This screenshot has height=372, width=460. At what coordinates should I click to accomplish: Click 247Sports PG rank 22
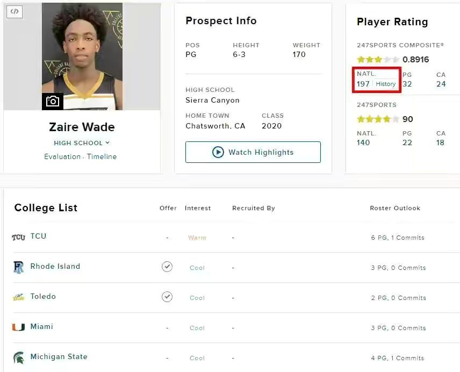(x=407, y=142)
